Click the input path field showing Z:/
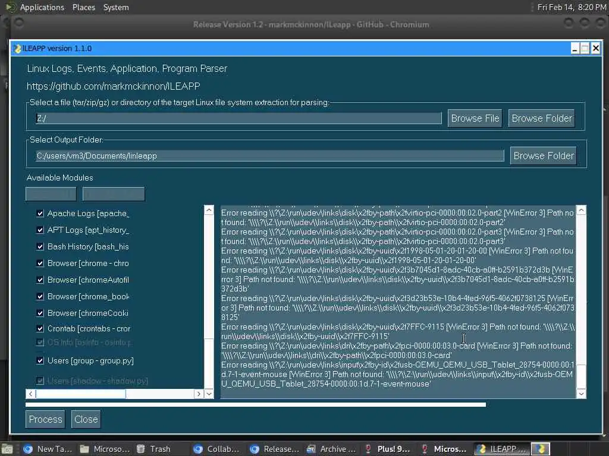This screenshot has width=609, height=456. (238, 118)
